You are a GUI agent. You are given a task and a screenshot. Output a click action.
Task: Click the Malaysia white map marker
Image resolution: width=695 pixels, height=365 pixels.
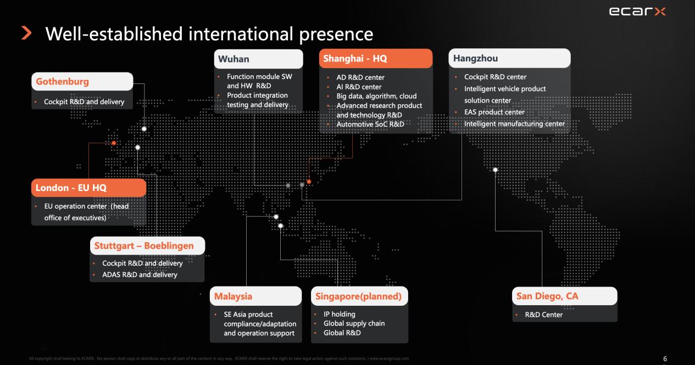coord(276,217)
